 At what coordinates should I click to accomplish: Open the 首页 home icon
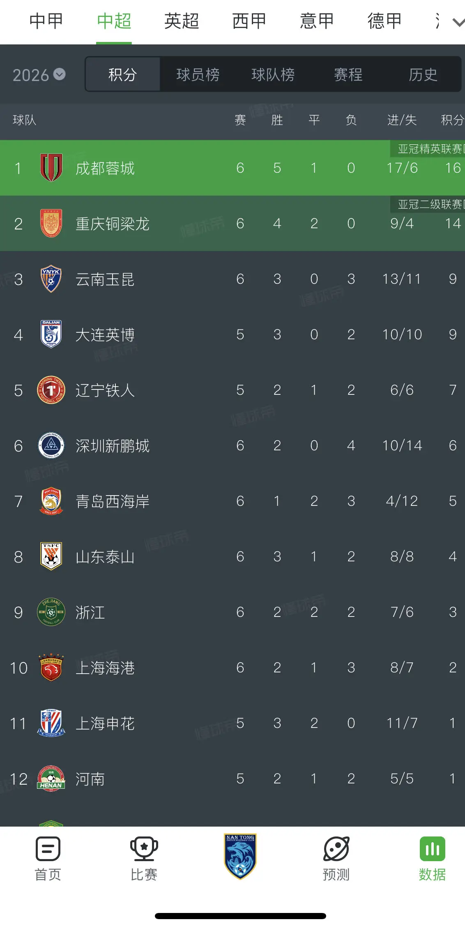tap(48, 848)
